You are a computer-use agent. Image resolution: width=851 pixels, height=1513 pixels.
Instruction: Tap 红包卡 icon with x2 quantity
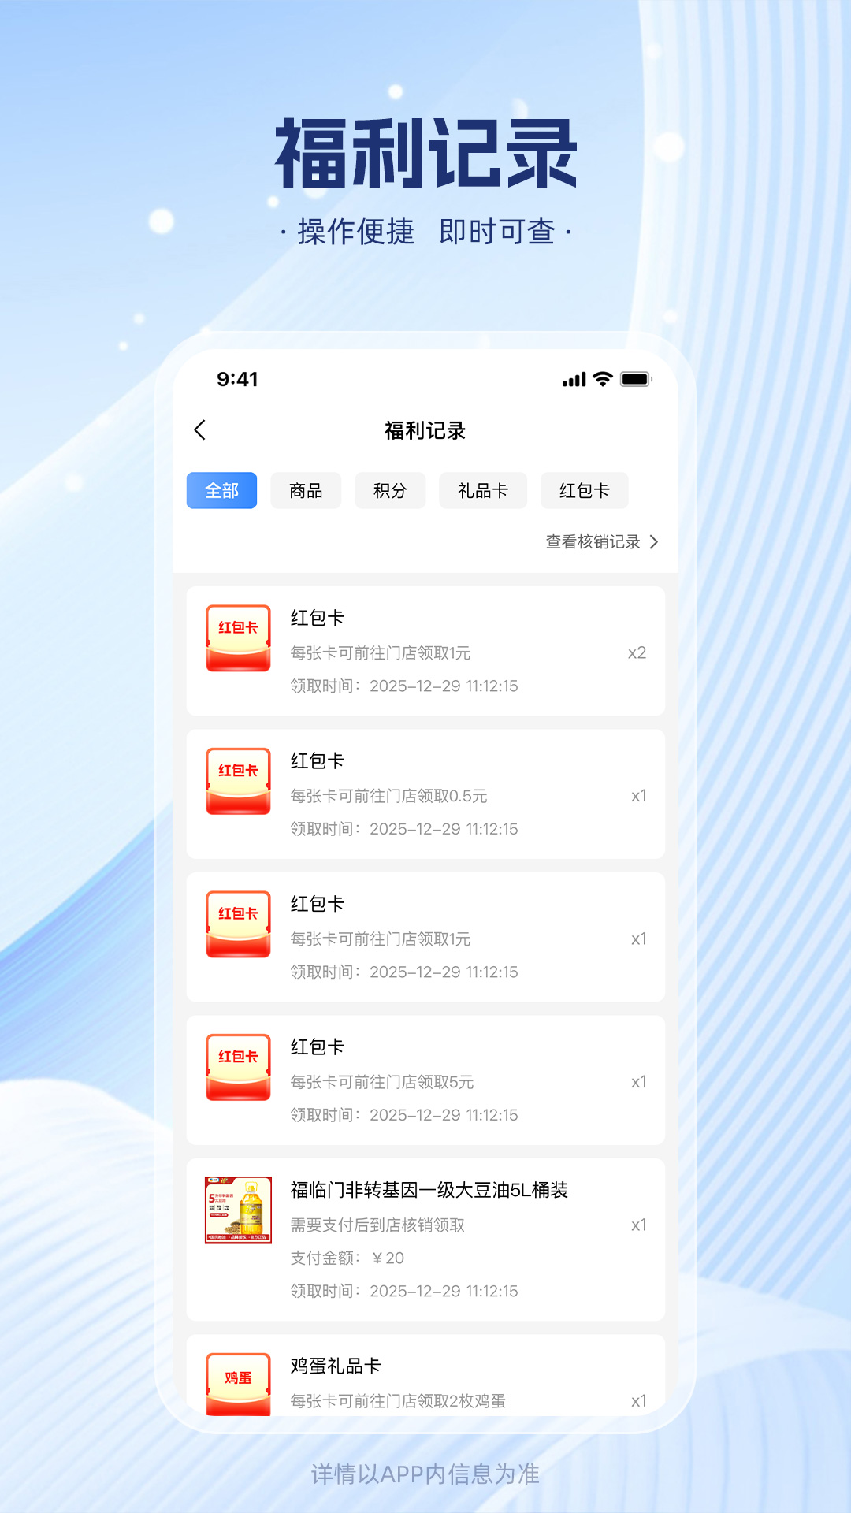(x=238, y=638)
